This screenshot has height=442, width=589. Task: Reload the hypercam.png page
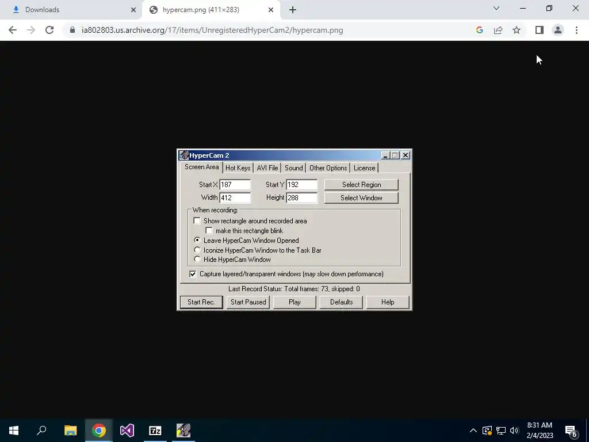point(49,30)
